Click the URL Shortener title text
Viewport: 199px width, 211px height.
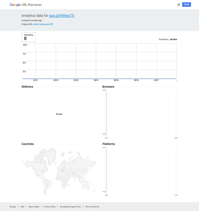pyautogui.click(x=32, y=5)
